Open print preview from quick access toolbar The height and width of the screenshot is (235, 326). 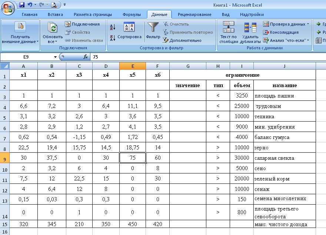54,4
